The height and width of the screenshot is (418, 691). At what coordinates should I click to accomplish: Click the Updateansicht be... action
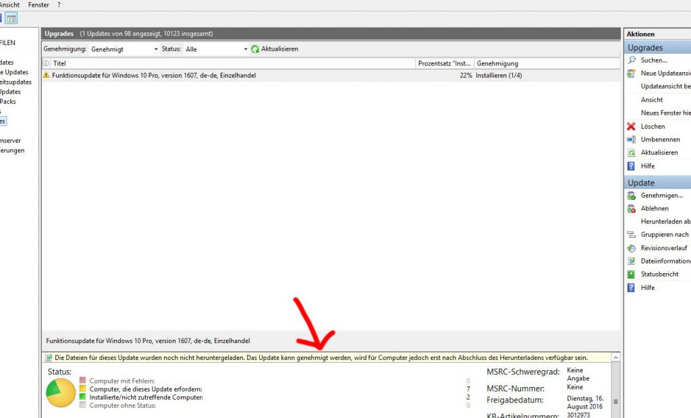(665, 86)
